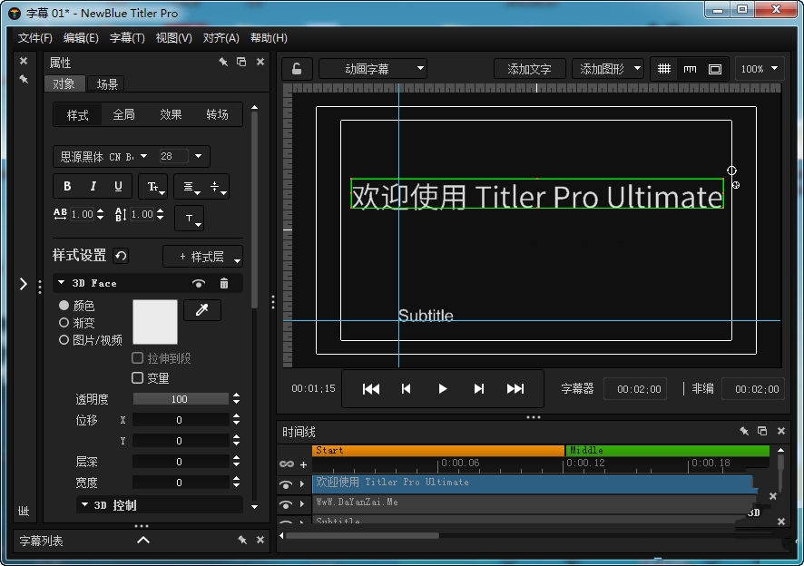Toggle underline text formatting

pyautogui.click(x=118, y=186)
